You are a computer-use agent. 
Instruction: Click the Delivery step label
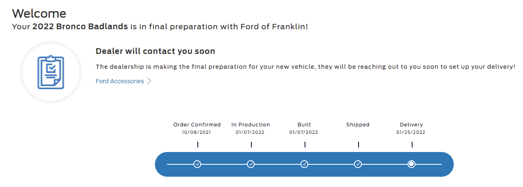point(411,124)
